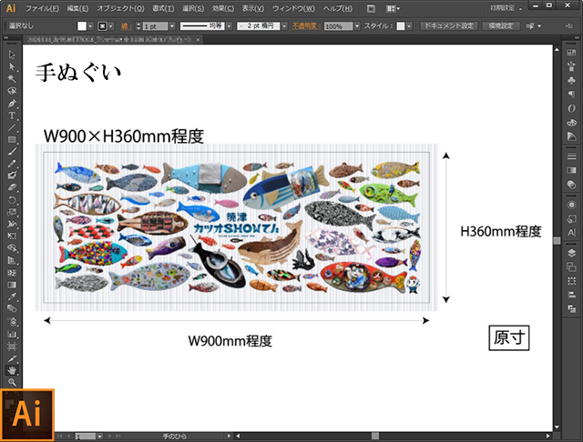The width and height of the screenshot is (583, 442).
Task: Click the vertical scrollbar thumb
Action: pos(557,242)
